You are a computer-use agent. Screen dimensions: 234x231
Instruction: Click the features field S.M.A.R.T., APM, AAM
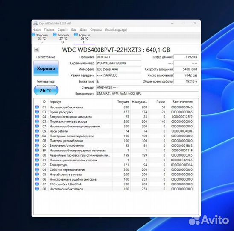(x=147, y=93)
